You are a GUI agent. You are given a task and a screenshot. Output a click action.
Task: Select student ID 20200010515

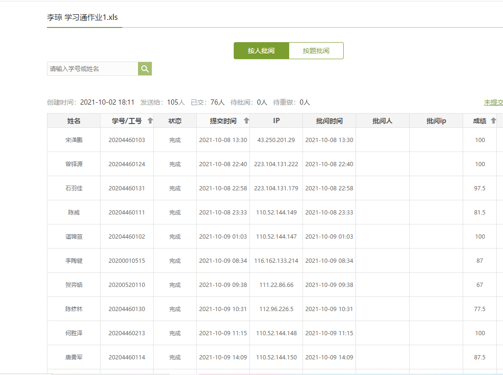[127, 261]
